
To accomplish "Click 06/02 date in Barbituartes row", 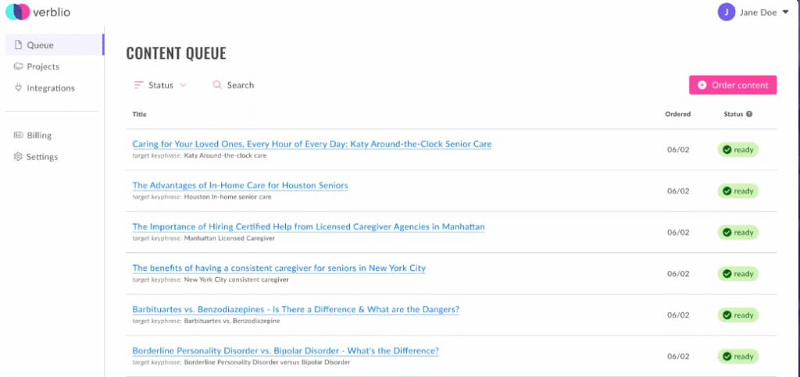I will coord(678,315).
